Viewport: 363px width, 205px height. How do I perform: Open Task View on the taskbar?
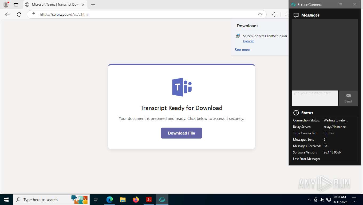(x=96, y=200)
